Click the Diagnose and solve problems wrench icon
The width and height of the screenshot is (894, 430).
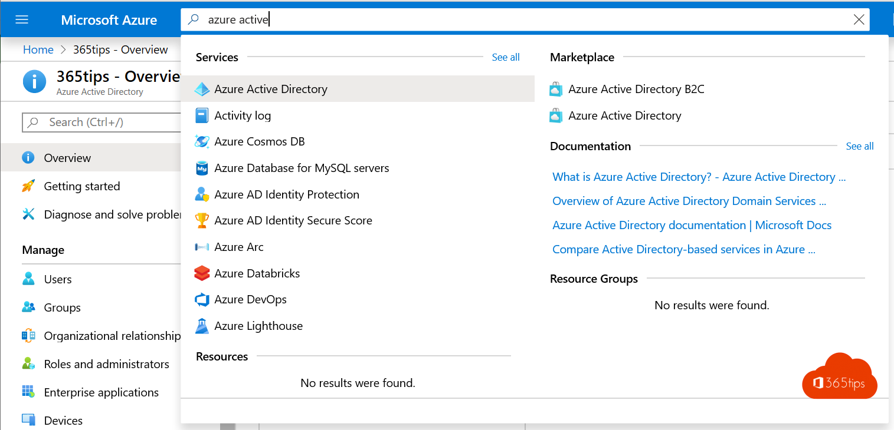(28, 214)
